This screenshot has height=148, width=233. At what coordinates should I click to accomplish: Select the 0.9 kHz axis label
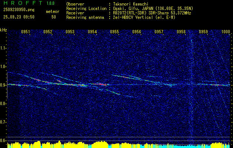[x=3, y=85]
